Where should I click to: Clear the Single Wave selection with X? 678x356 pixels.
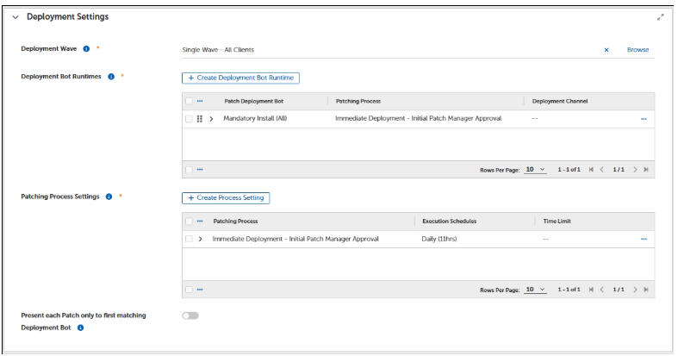pyautogui.click(x=606, y=50)
